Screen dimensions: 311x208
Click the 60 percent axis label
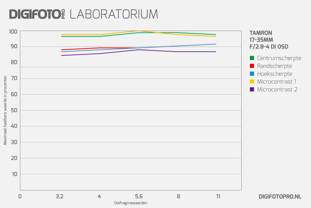[14, 94]
